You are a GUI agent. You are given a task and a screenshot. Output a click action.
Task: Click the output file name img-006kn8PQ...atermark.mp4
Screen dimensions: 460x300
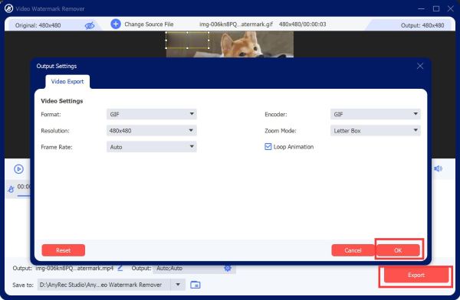(74, 268)
